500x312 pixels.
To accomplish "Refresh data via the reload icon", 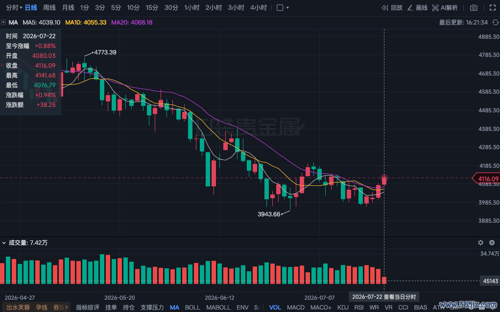I will [x=495, y=23].
